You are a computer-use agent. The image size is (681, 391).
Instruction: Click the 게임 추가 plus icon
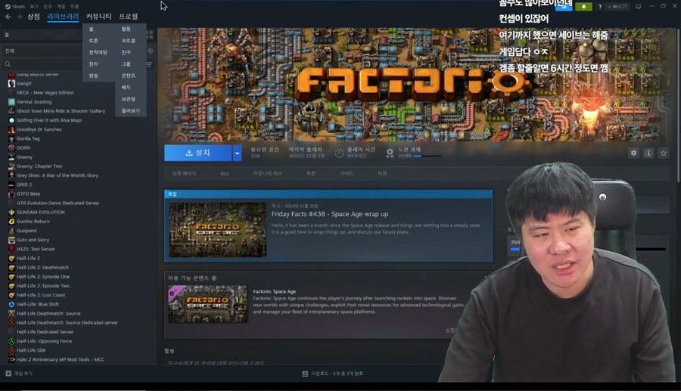point(8,373)
